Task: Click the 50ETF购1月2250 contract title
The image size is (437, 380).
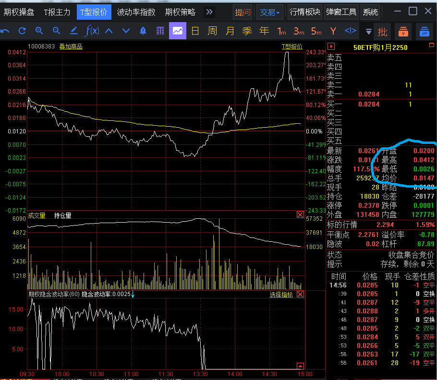Action: 380,47
